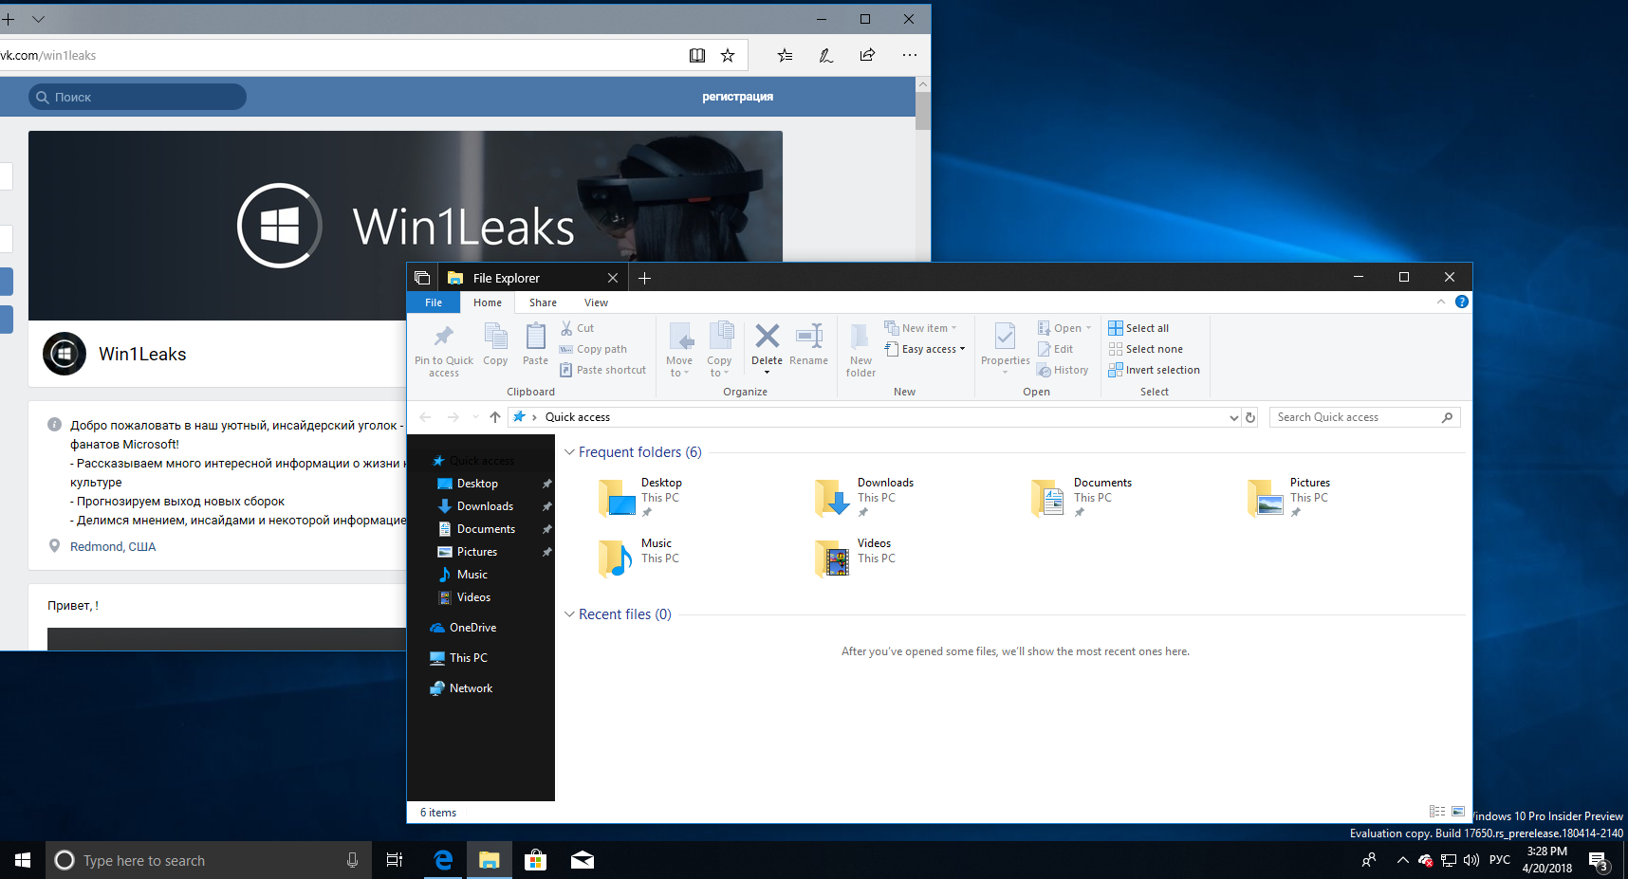Refresh the Quick access view
The width and height of the screenshot is (1628, 879).
pyautogui.click(x=1250, y=417)
